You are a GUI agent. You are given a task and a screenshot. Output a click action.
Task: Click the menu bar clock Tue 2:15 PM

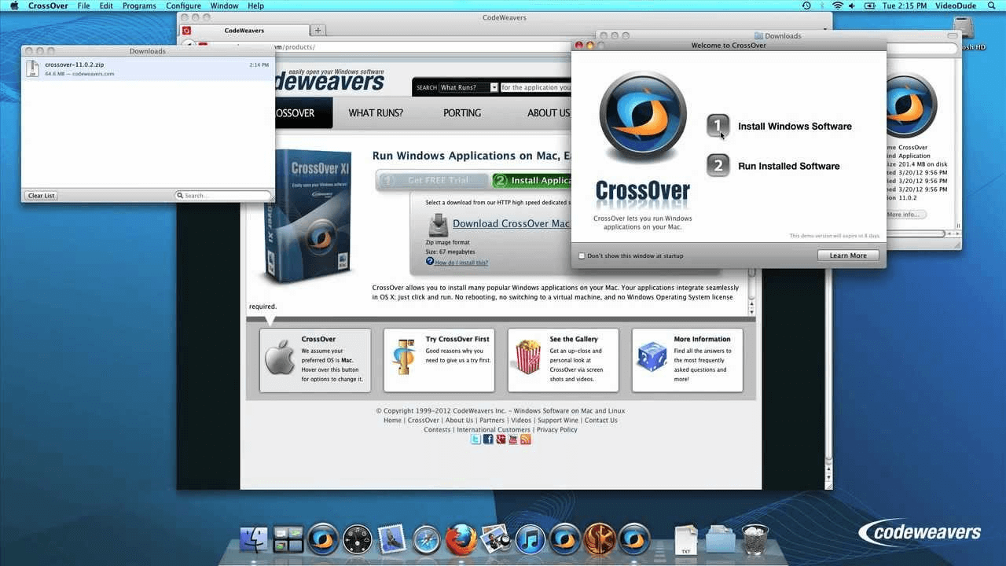pos(905,6)
